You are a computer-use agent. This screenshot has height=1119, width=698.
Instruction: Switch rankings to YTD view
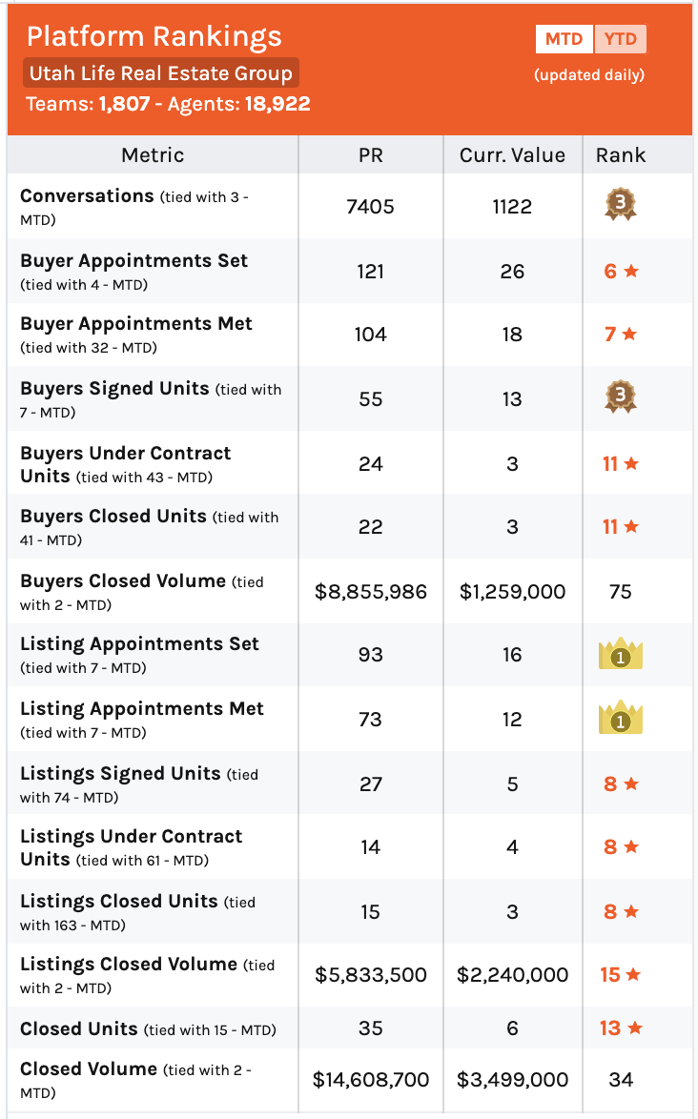point(620,39)
